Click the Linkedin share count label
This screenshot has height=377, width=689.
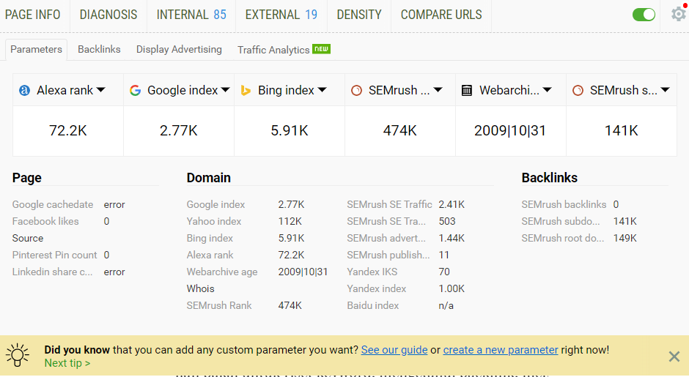(x=52, y=272)
